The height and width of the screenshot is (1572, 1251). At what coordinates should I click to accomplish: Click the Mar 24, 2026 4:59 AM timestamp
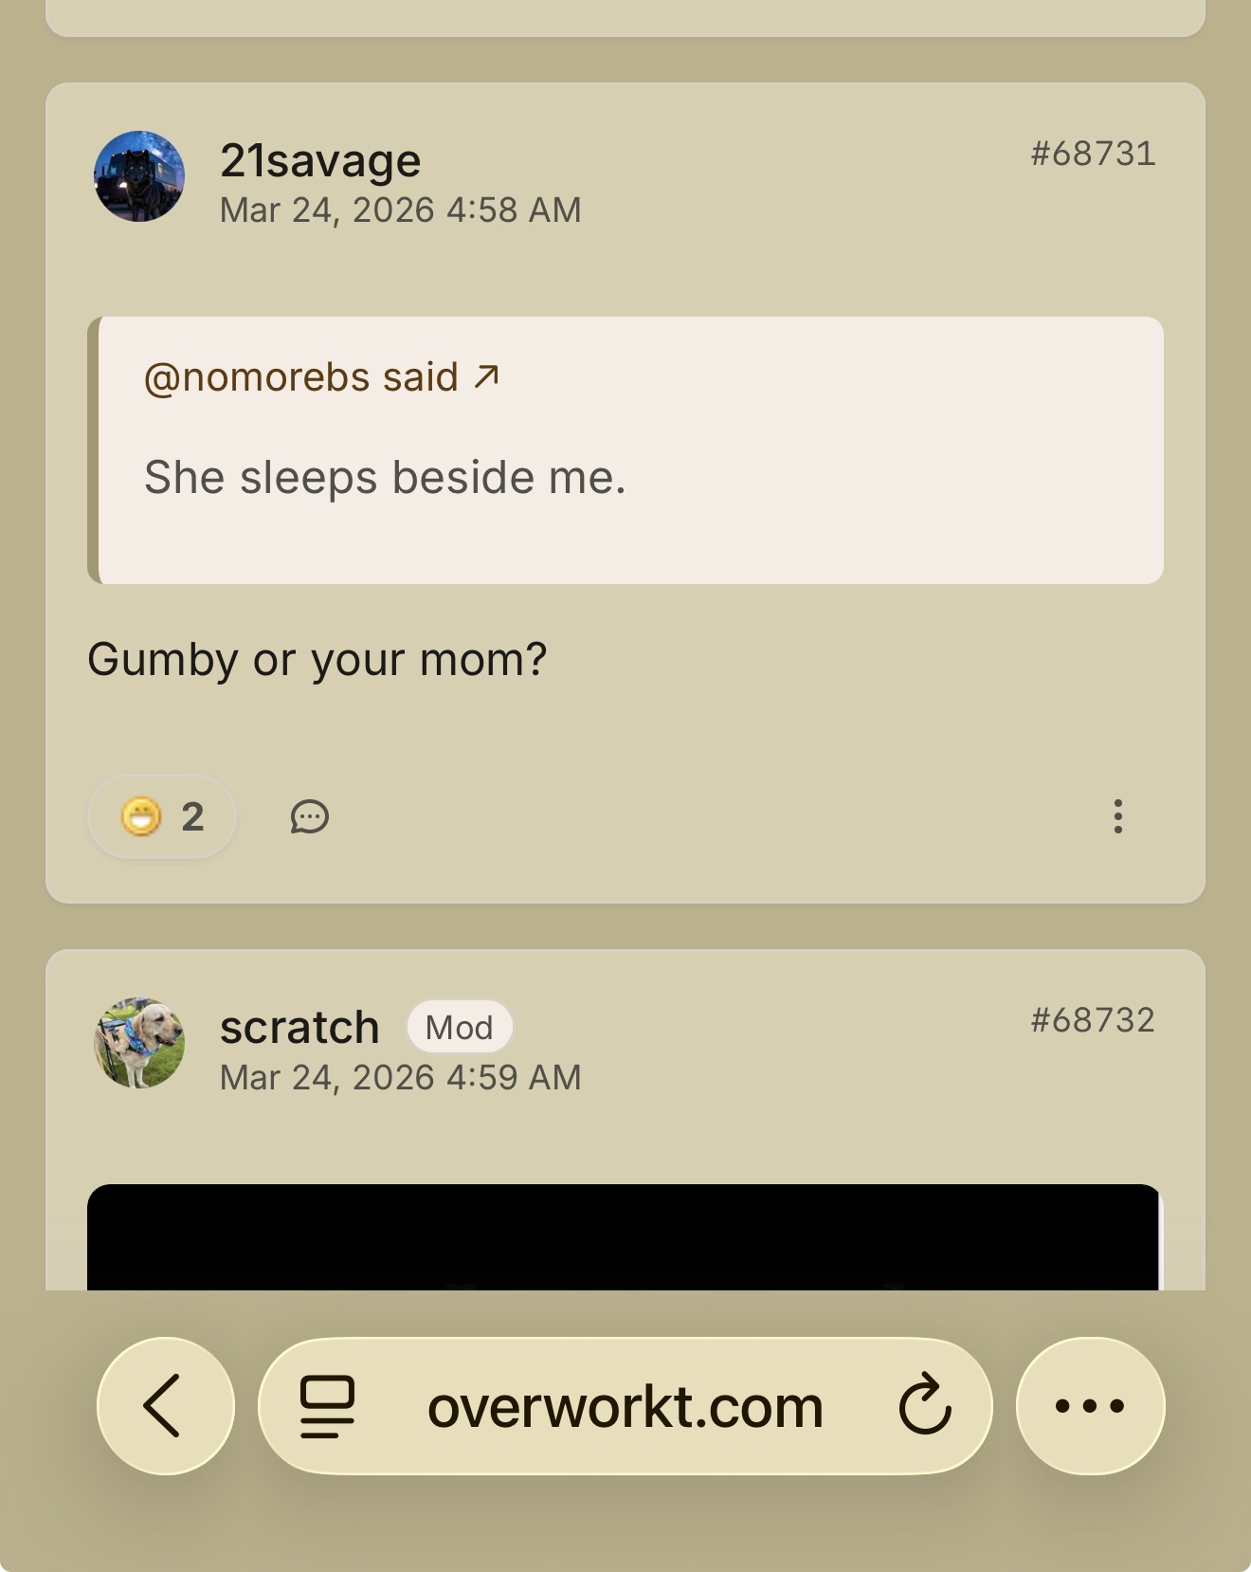tap(400, 1078)
